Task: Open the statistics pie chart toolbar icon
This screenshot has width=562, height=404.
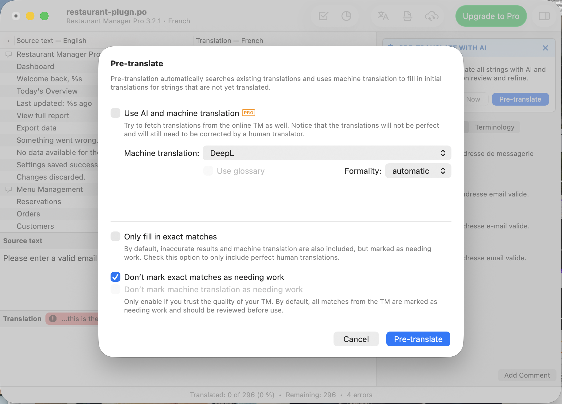Action: pos(346,16)
